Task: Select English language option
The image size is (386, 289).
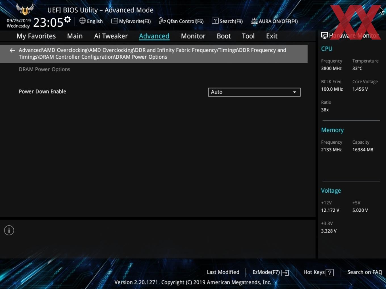Action: click(95, 21)
